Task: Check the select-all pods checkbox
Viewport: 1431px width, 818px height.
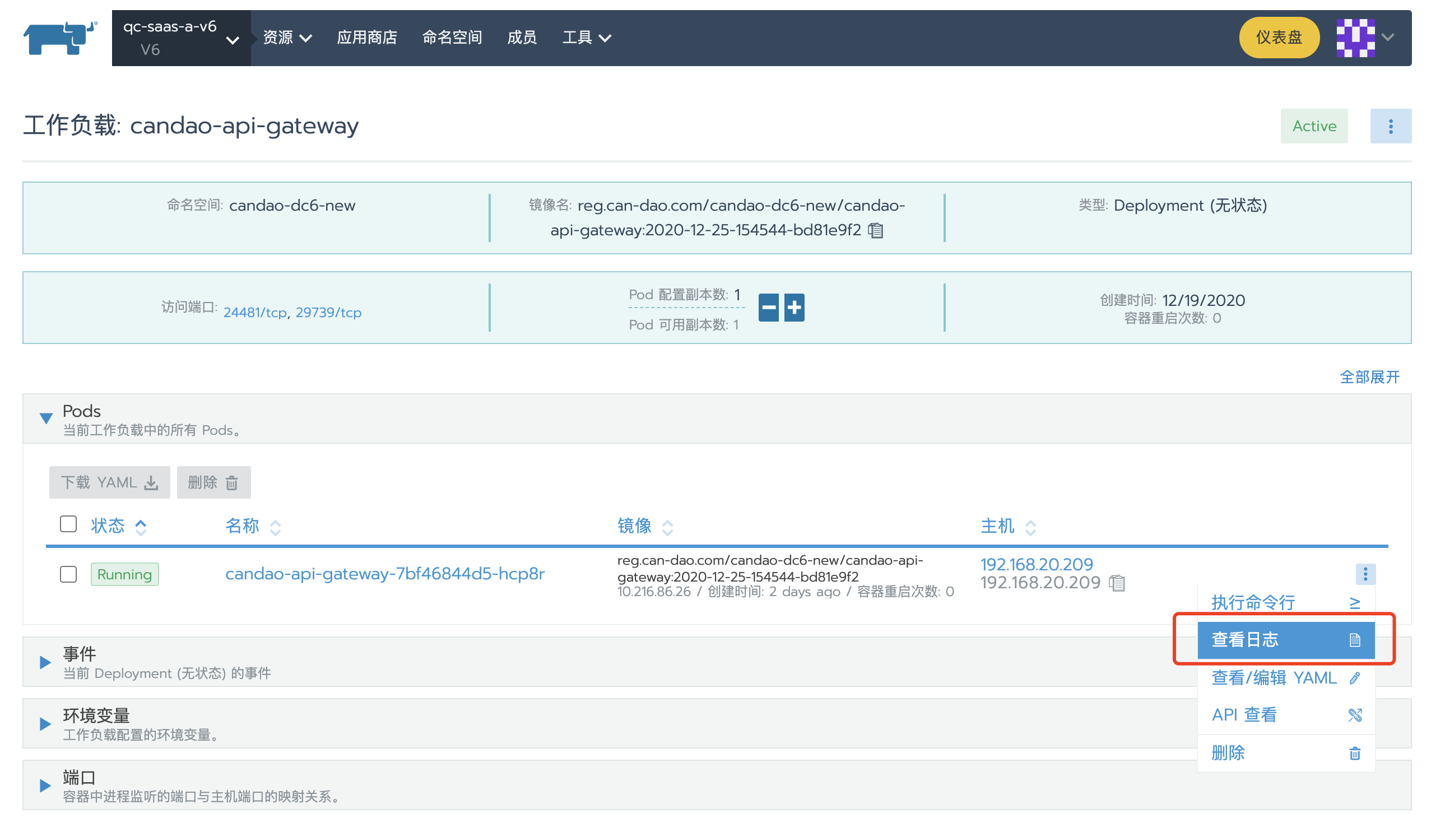Action: click(x=68, y=524)
